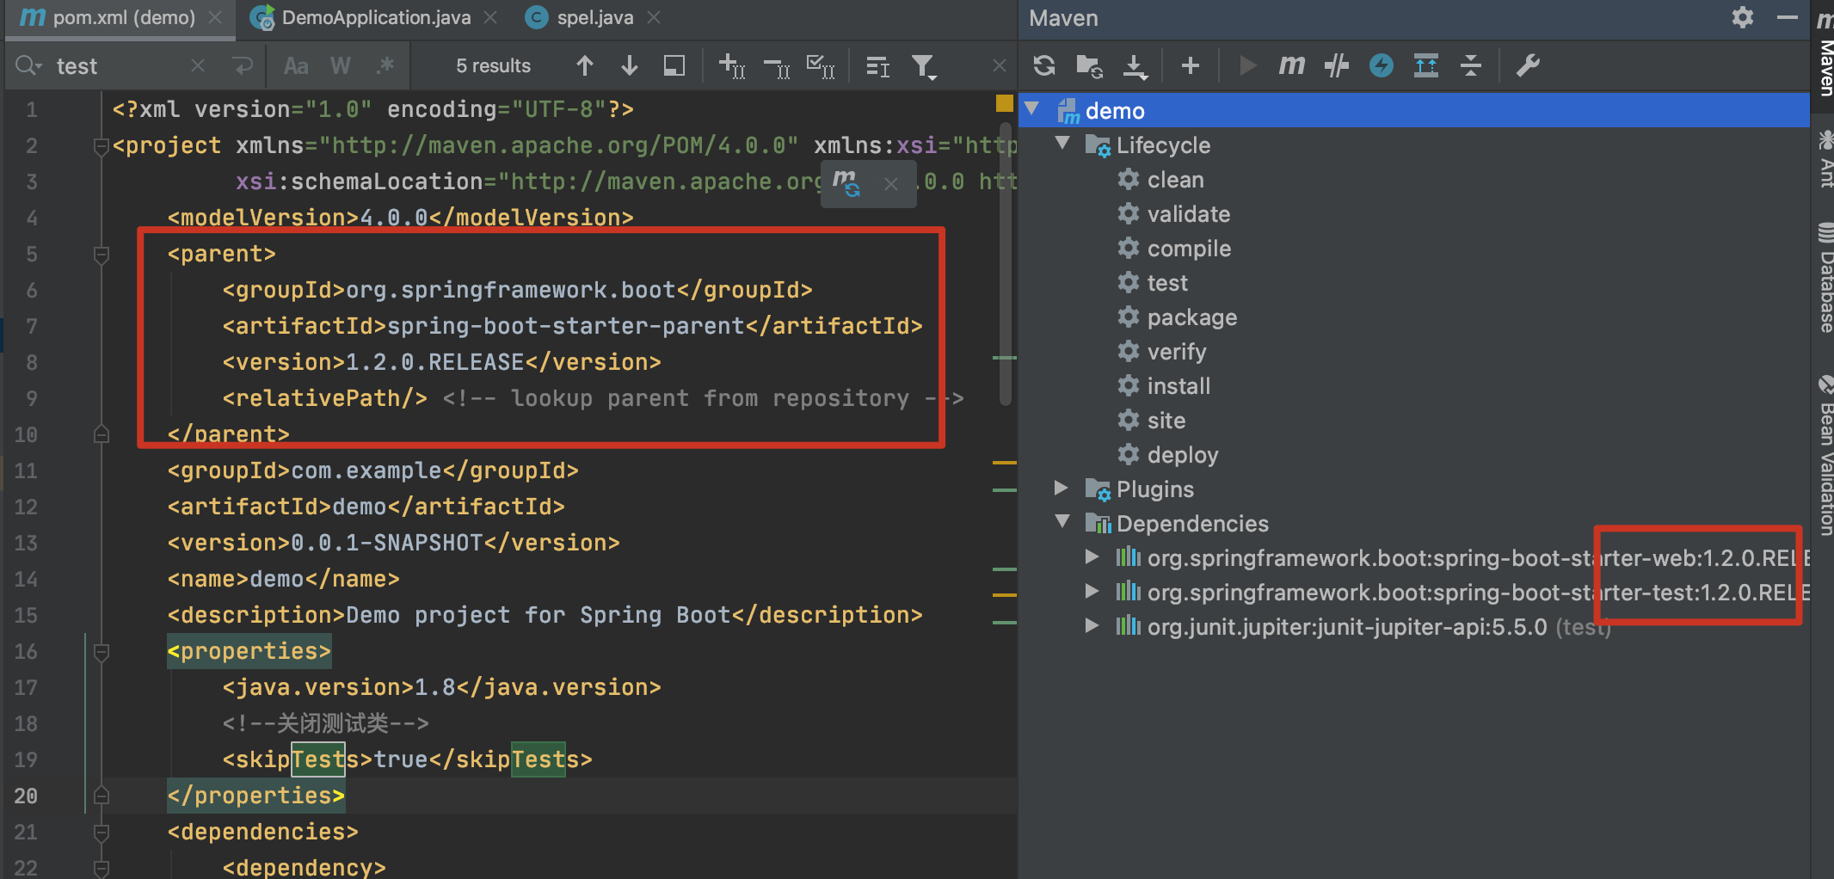
Task: Clear the search text field
Action: pyautogui.click(x=198, y=65)
